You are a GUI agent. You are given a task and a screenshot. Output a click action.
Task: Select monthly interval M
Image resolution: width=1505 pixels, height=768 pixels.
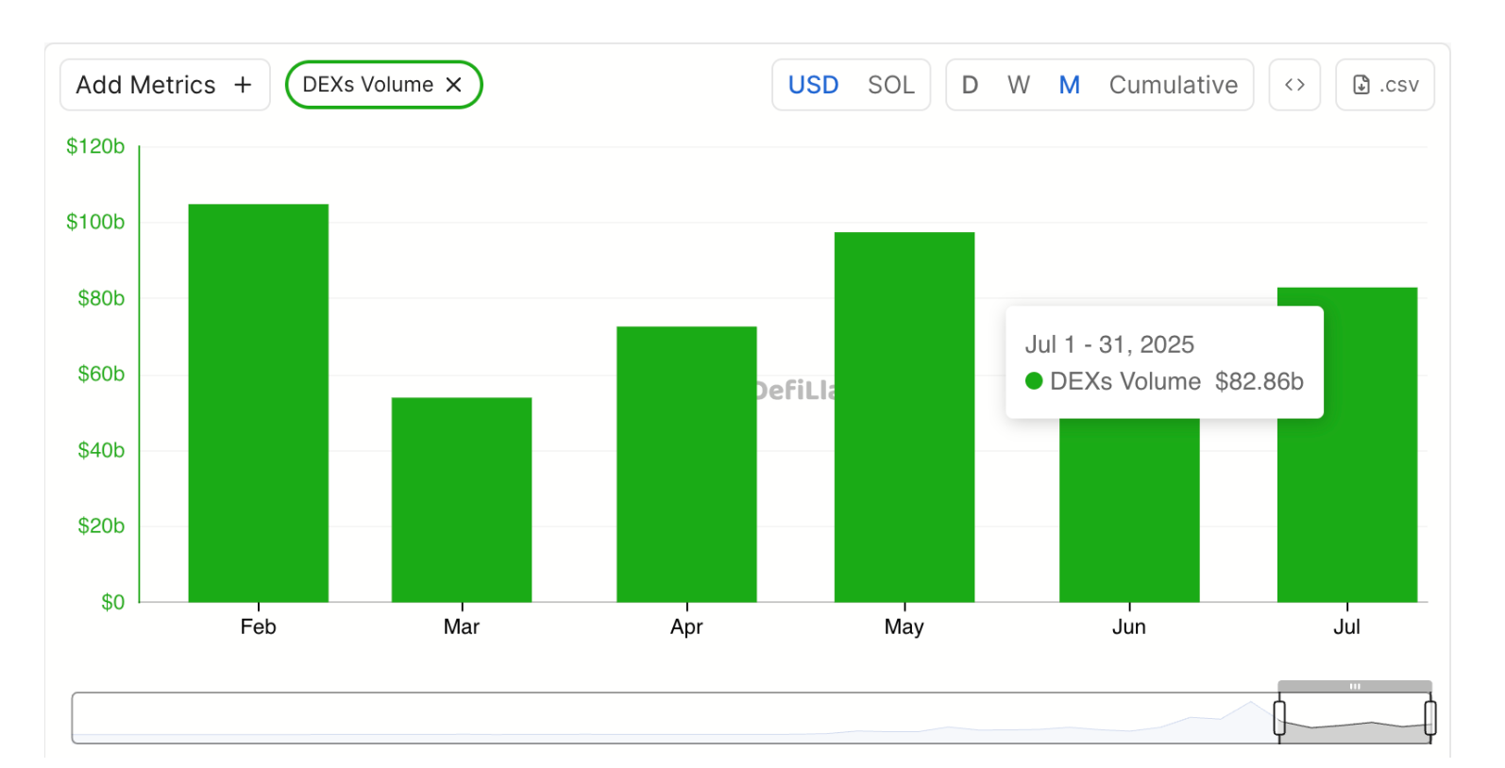[x=1069, y=85]
